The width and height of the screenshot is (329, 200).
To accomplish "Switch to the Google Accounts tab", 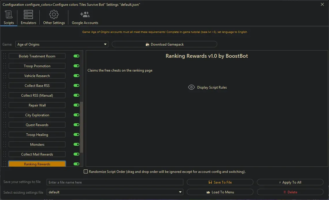I will (85, 17).
